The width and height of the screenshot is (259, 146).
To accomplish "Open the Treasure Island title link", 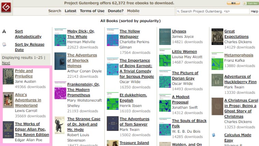I will click(134, 143).
